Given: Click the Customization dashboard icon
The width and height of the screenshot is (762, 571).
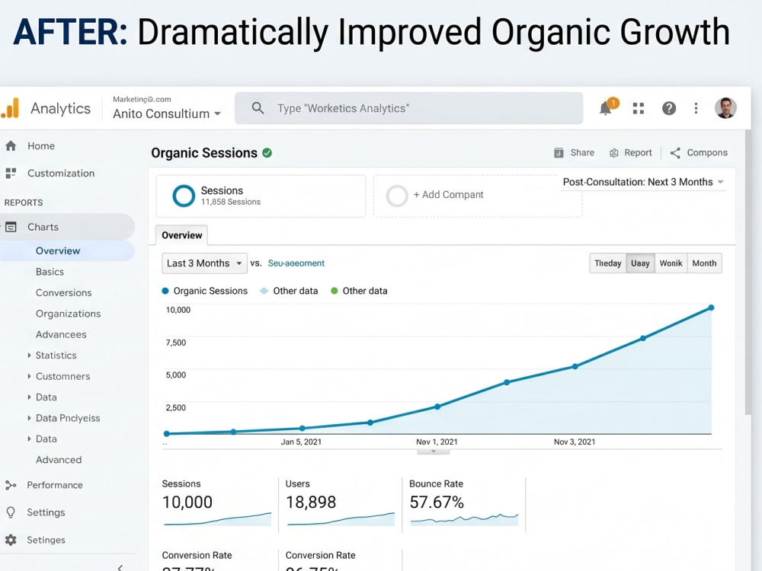Looking at the screenshot, I should click(11, 174).
